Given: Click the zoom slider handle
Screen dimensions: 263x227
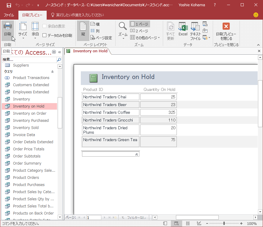Looking at the screenshot, I should pos(224,223).
